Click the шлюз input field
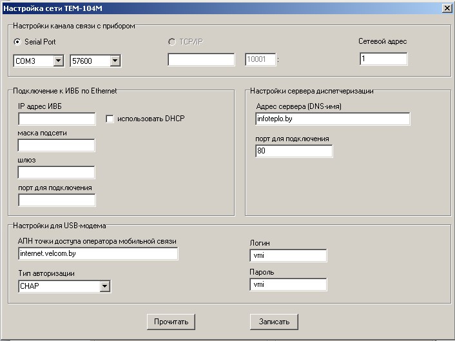Image resolution: width=455 pixels, height=341 pixels. tap(56, 172)
